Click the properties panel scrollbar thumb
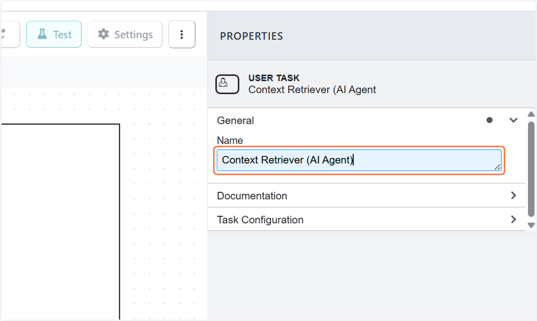537x321 pixels. coord(531,169)
